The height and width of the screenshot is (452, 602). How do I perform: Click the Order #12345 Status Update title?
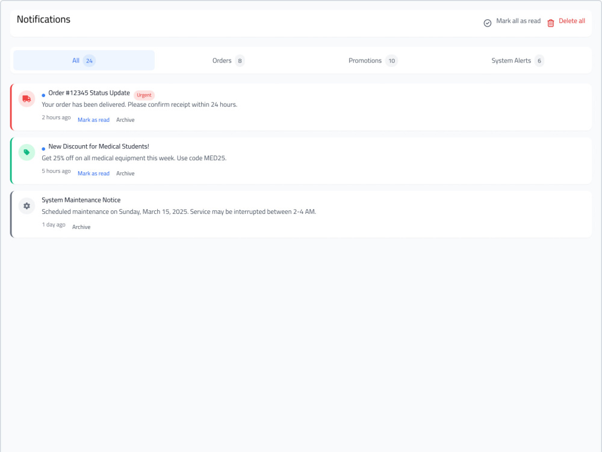pos(89,93)
